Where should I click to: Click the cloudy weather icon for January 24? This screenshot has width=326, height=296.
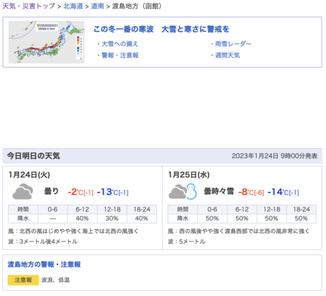pyautogui.click(x=23, y=192)
